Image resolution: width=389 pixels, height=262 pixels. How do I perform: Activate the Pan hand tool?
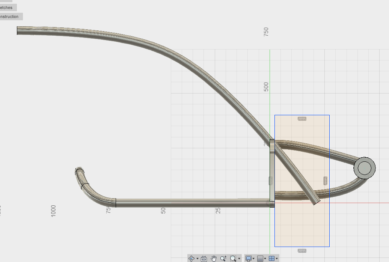tap(214, 258)
